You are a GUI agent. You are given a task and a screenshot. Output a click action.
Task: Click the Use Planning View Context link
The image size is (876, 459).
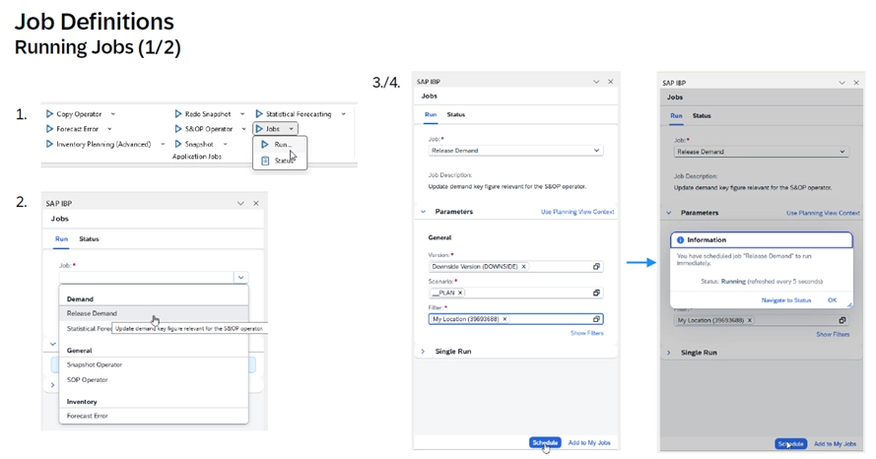click(x=576, y=212)
